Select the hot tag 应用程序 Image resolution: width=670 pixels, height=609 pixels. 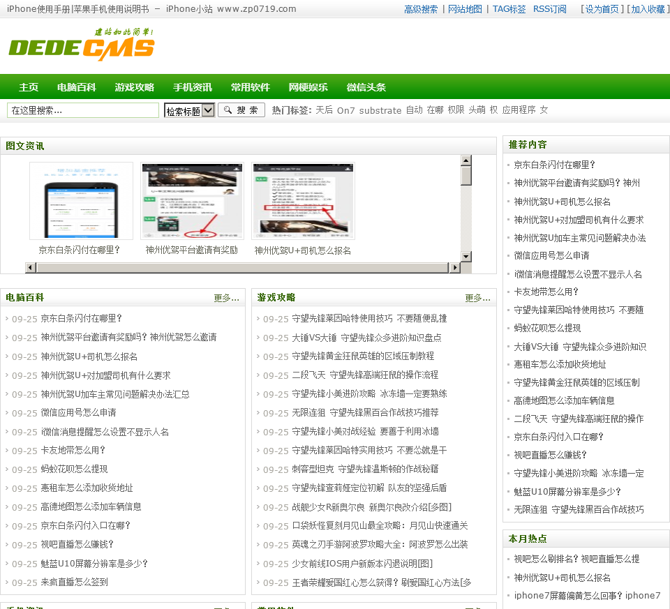(519, 110)
